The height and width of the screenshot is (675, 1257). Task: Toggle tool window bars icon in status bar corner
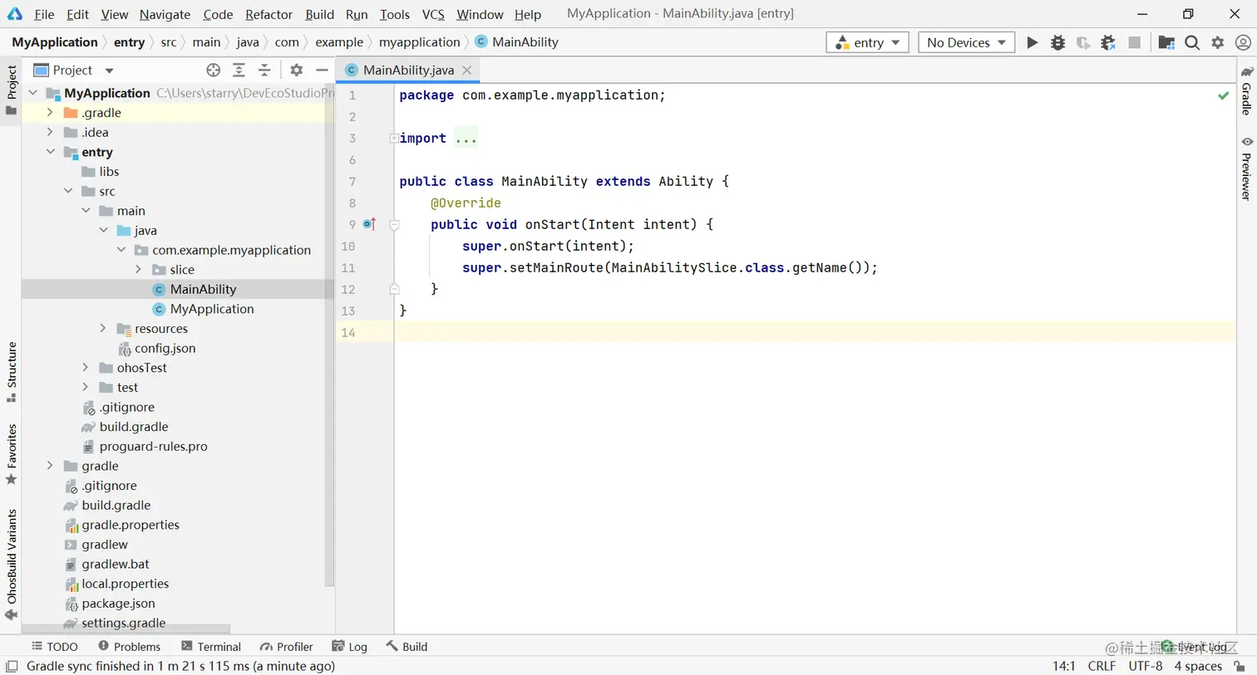click(x=12, y=666)
